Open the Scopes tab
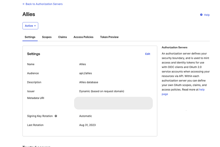Screen dimensions: 220x147 pos(47,37)
